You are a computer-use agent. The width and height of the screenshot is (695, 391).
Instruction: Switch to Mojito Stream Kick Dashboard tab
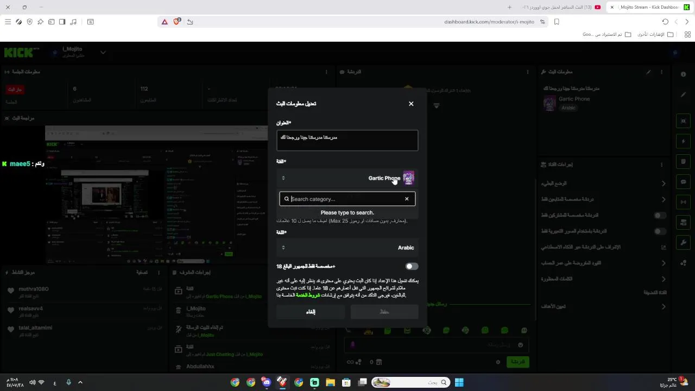click(x=649, y=7)
